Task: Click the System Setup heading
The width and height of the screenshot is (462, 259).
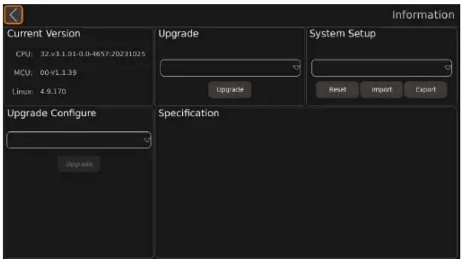Action: [343, 34]
